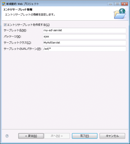Click the web project icon in title bar
The height and width of the screenshot is (144, 130).
4,4
